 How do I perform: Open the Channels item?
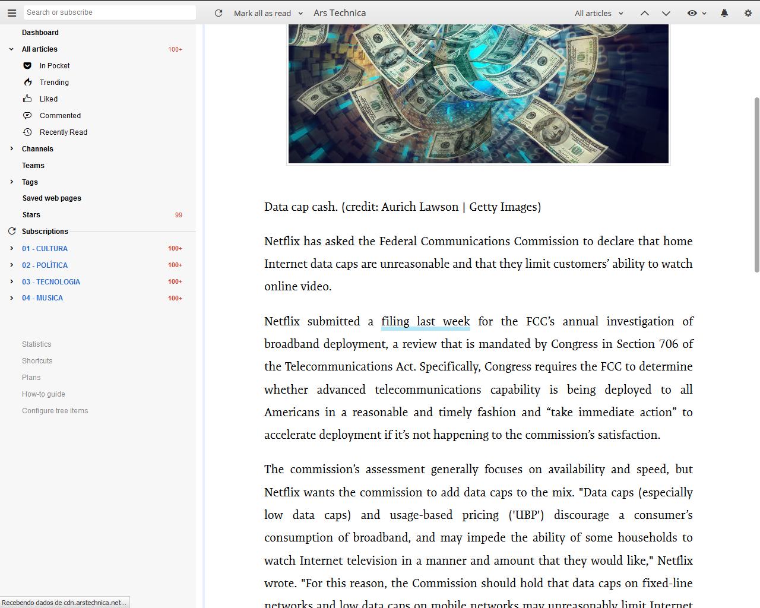coord(37,149)
